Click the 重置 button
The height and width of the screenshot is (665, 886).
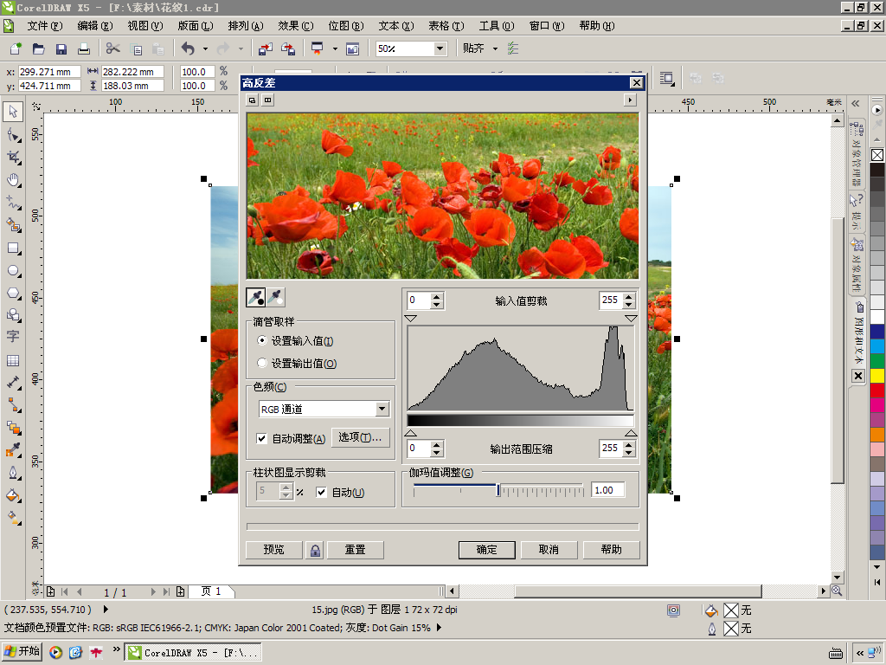[x=356, y=550]
